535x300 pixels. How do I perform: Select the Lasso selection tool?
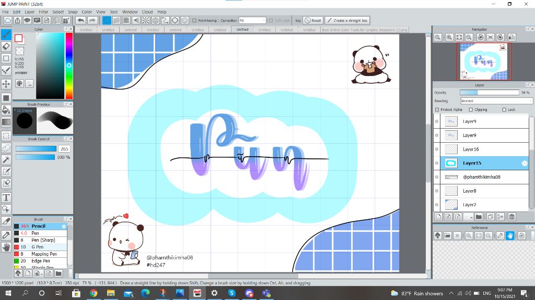click(x=6, y=147)
